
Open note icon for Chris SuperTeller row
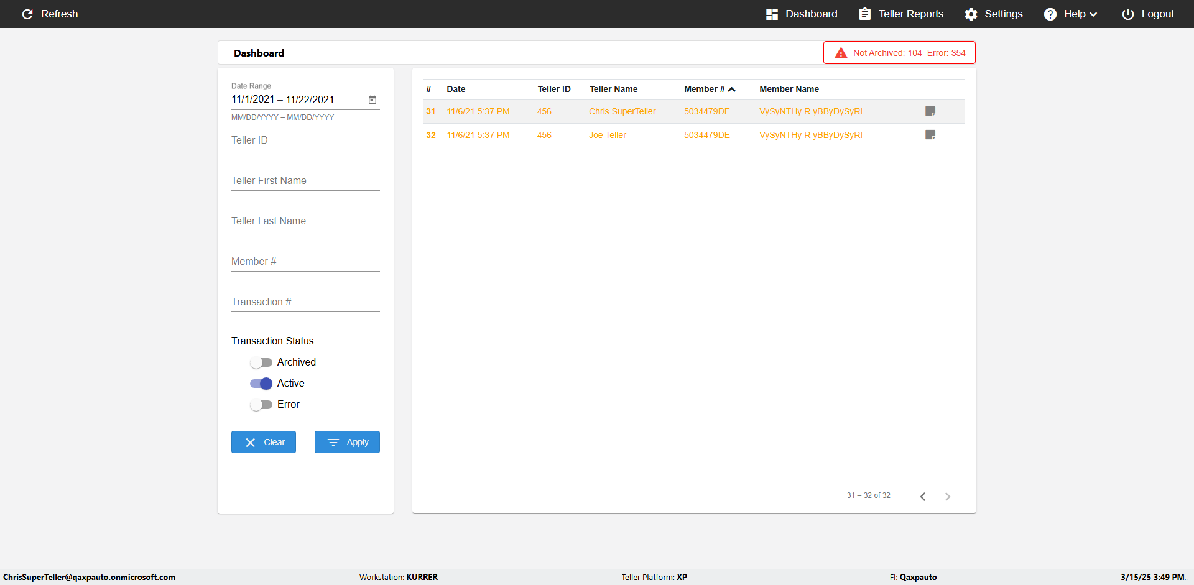930,111
